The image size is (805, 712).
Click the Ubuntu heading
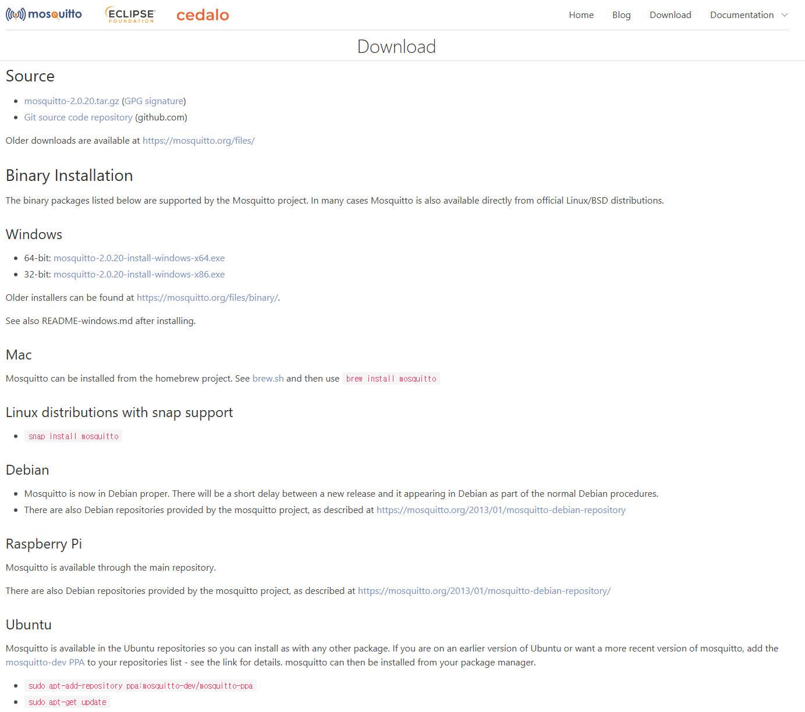(x=29, y=625)
